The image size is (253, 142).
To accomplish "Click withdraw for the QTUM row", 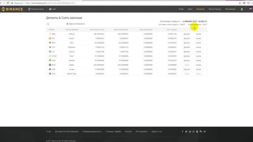I will point(198,56).
